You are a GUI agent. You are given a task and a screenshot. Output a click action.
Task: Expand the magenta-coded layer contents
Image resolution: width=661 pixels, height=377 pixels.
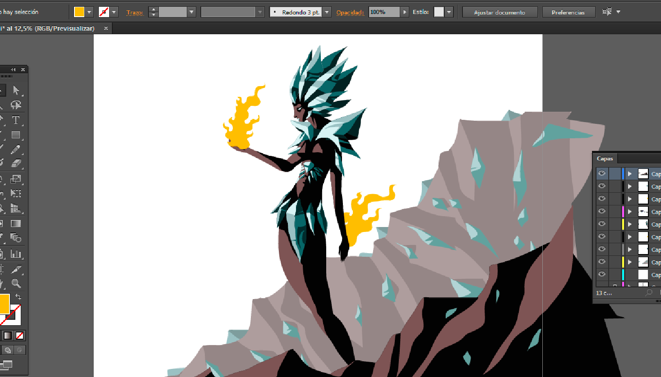(x=630, y=212)
